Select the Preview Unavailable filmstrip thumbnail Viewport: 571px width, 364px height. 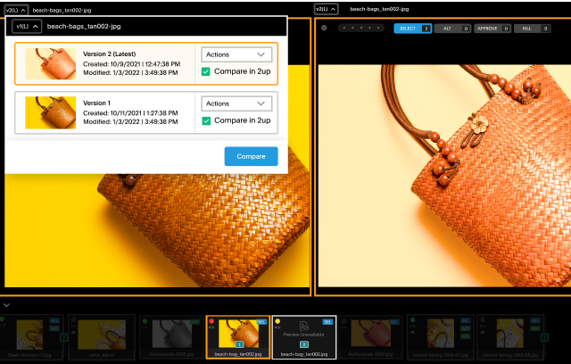[x=304, y=337]
